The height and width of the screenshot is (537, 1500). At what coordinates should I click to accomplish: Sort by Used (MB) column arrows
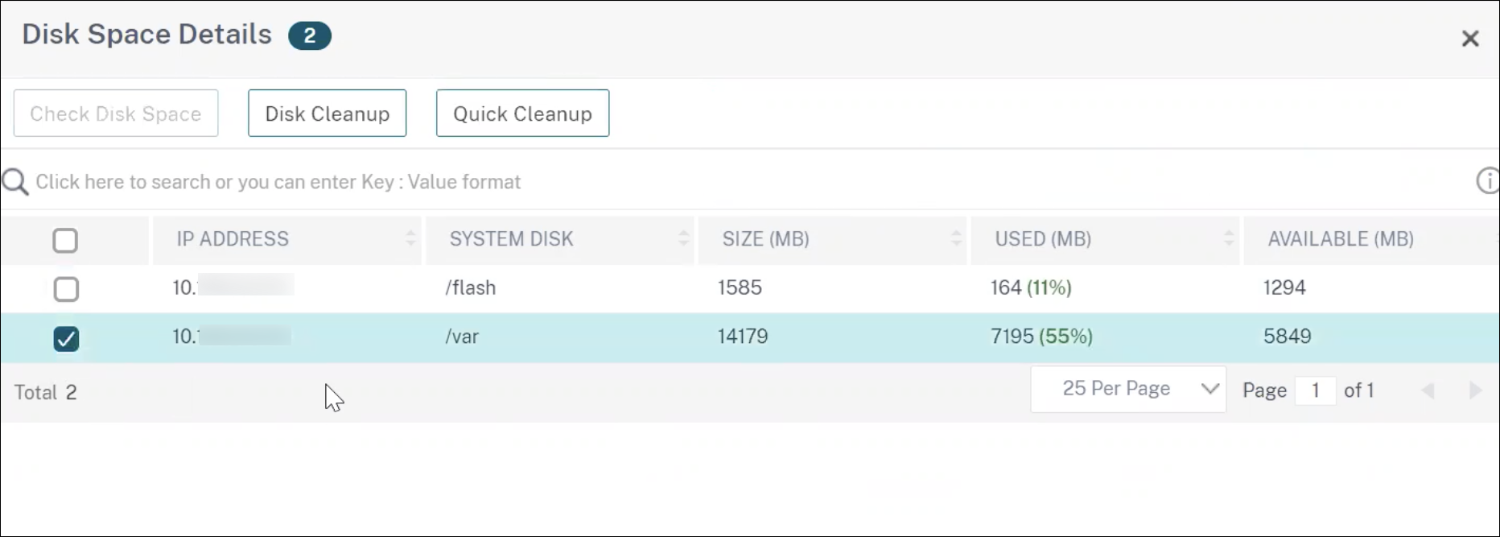1229,238
